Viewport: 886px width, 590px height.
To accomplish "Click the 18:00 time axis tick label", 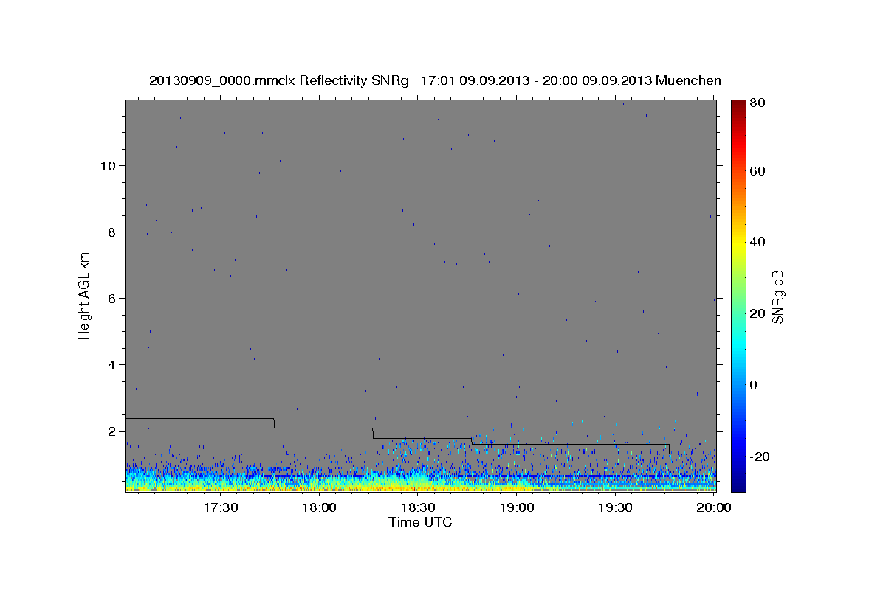I will pos(319,508).
